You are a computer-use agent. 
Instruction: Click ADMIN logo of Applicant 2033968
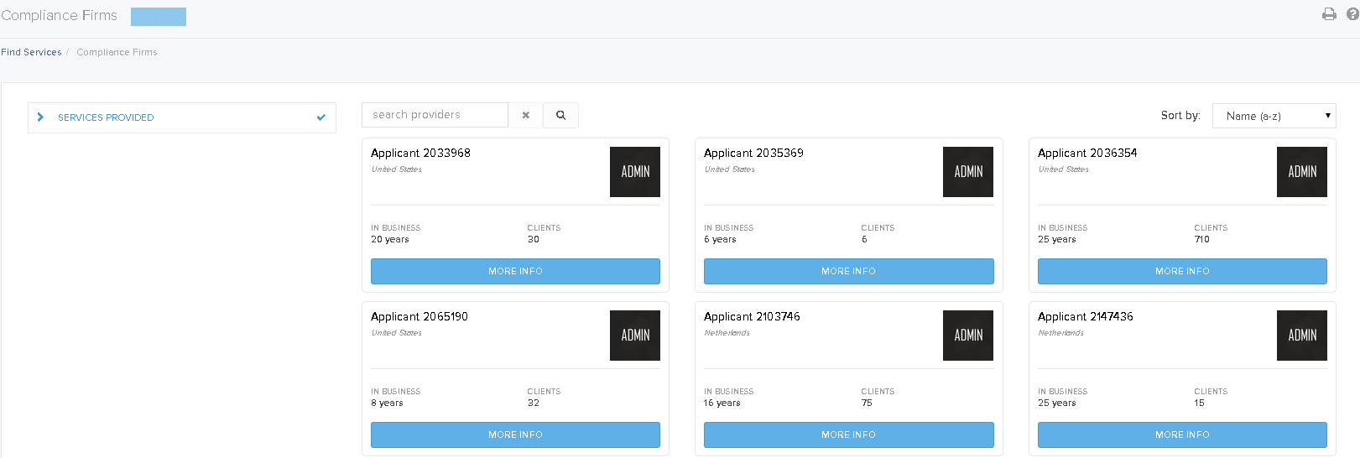click(634, 172)
